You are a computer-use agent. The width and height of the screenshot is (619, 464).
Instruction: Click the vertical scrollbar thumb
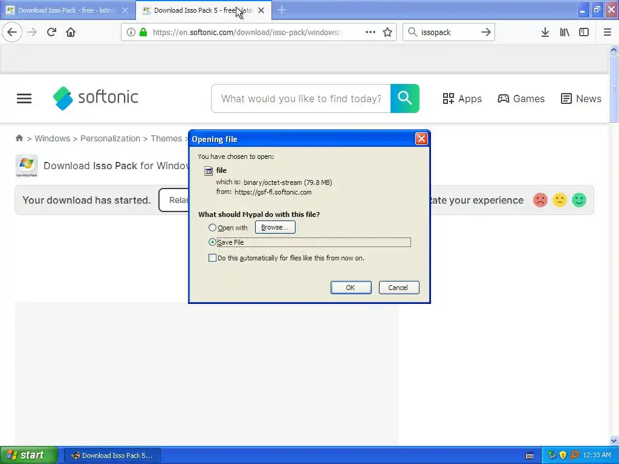click(x=614, y=89)
